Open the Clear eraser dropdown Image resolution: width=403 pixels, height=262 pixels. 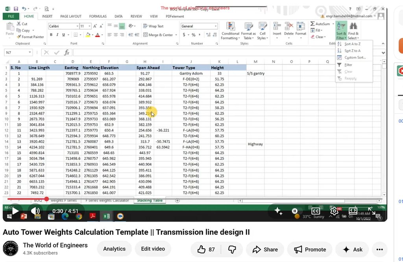tap(318, 37)
